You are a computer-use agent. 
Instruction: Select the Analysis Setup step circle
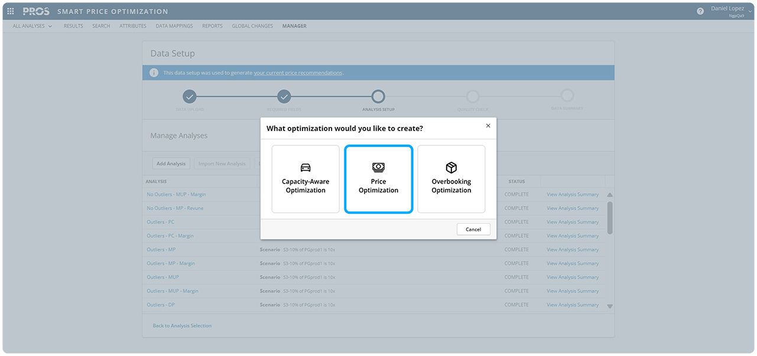tap(378, 96)
